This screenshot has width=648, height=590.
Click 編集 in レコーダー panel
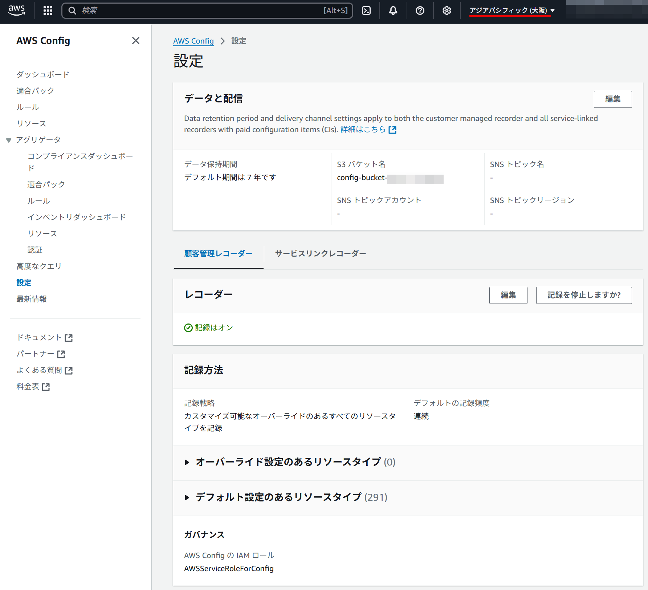(x=508, y=295)
